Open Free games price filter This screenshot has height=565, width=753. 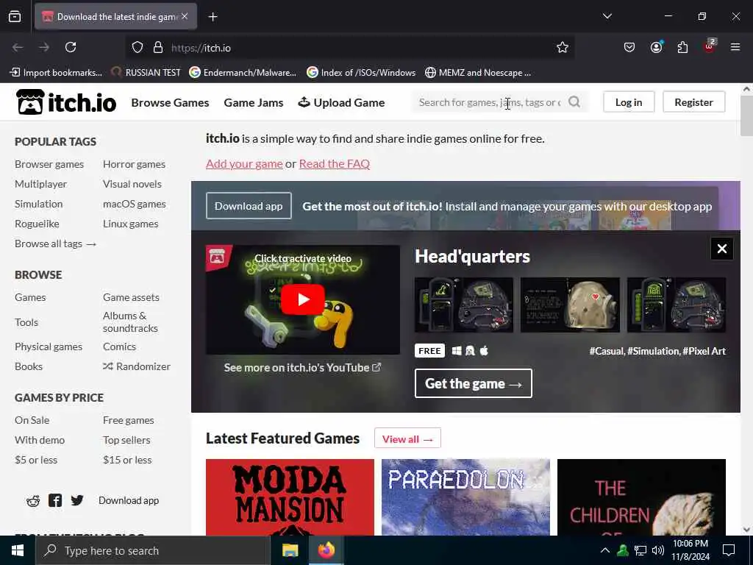pos(128,420)
